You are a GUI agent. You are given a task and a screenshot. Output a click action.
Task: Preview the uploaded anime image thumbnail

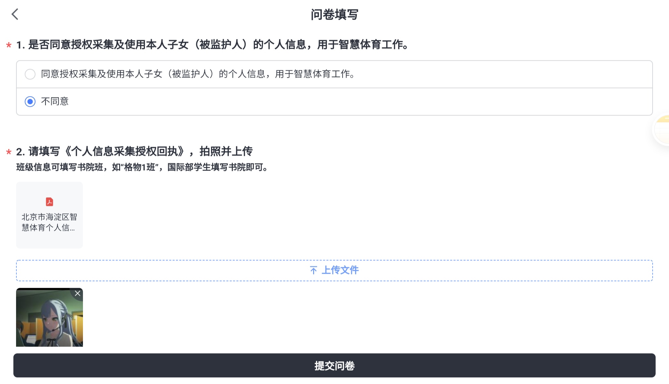tap(47, 321)
